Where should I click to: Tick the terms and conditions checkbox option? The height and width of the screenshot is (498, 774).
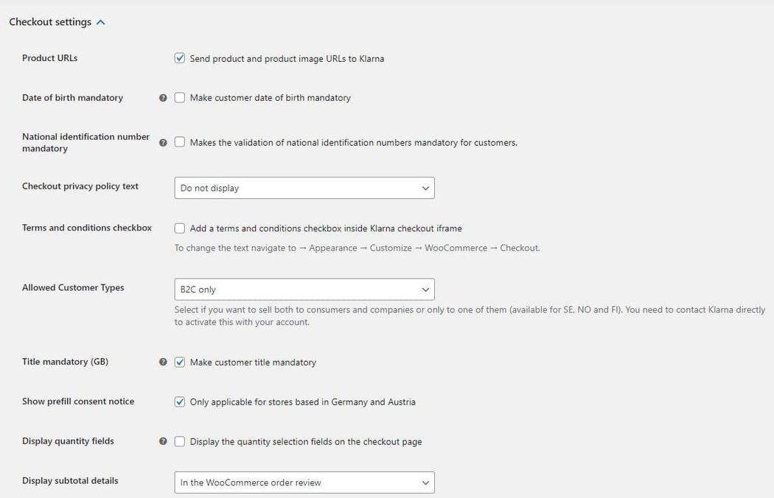tap(180, 228)
